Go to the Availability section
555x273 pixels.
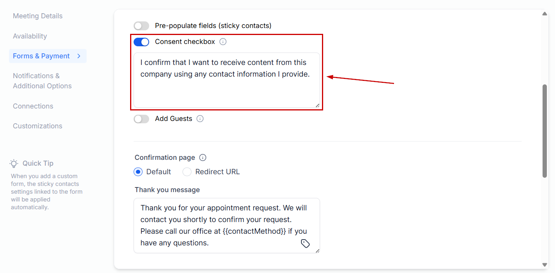coord(30,36)
